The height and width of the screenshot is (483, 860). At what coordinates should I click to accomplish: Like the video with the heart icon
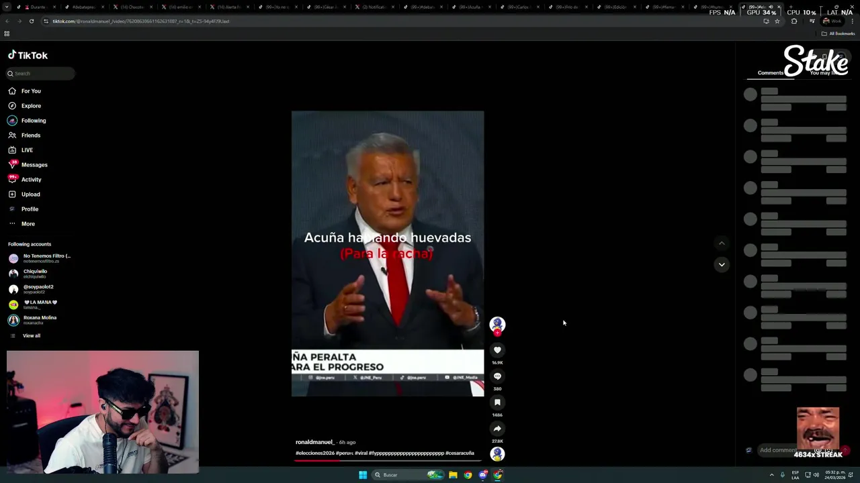[497, 350]
